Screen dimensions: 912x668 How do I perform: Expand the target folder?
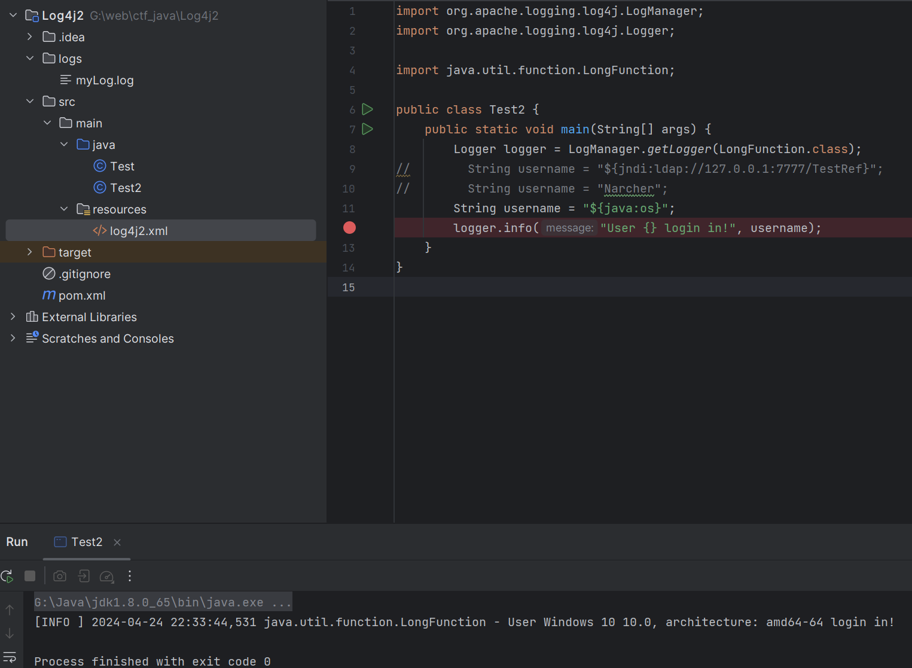click(x=30, y=252)
